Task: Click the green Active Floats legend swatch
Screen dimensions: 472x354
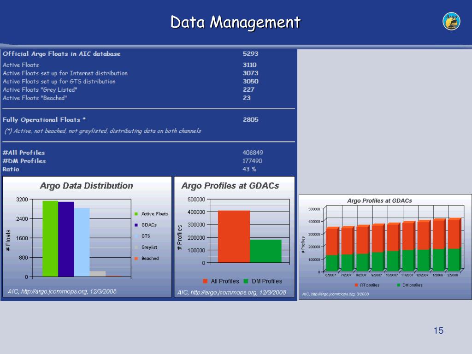Action: (136, 214)
